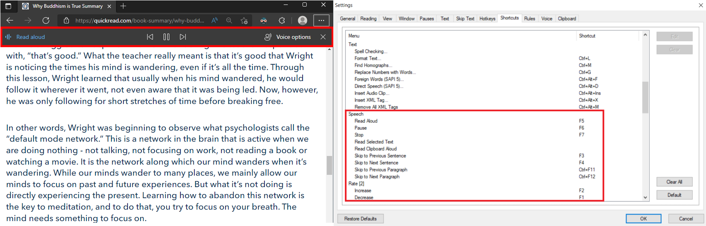Open the tab actions menu icon
The image size is (706, 226).
point(8,6)
